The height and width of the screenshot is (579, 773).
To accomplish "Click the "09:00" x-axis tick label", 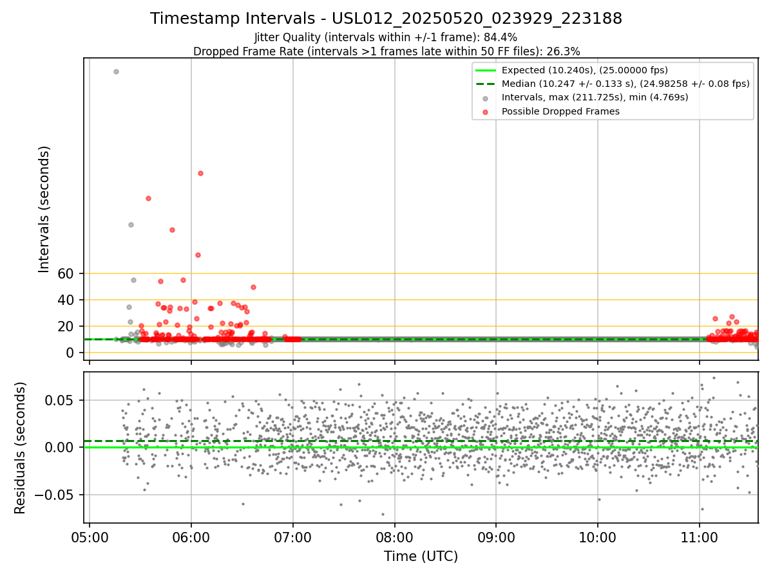I will coord(496,537).
